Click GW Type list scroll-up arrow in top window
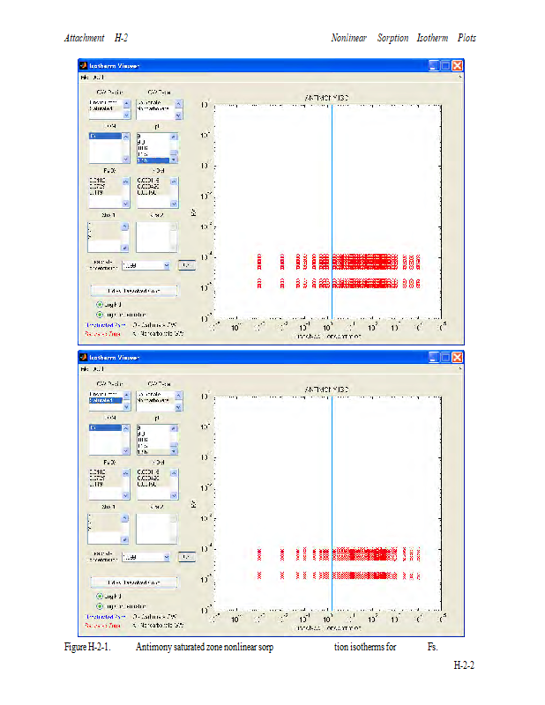 [x=177, y=101]
